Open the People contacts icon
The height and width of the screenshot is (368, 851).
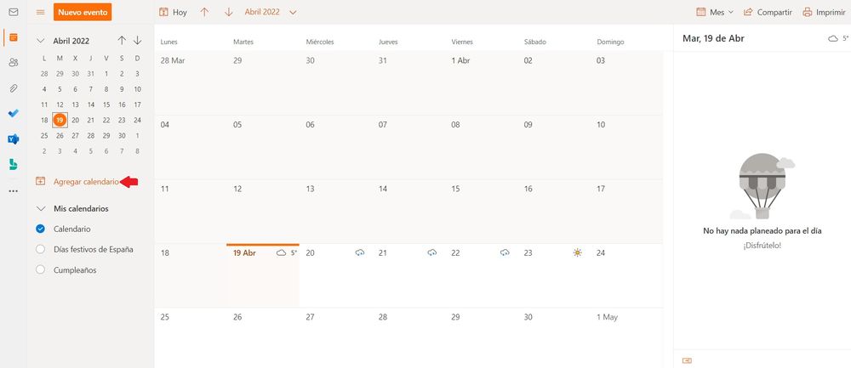click(x=13, y=63)
